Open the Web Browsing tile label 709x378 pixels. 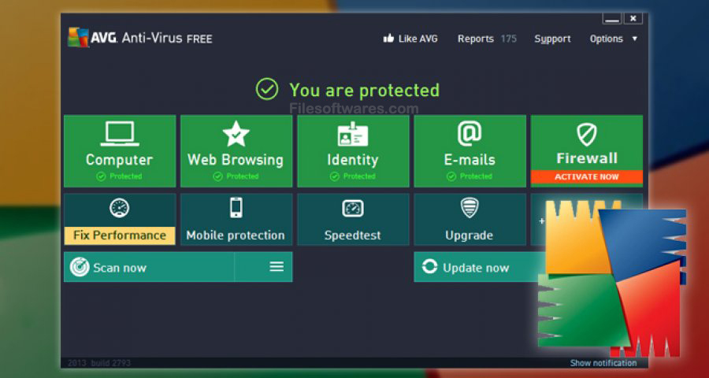(236, 160)
